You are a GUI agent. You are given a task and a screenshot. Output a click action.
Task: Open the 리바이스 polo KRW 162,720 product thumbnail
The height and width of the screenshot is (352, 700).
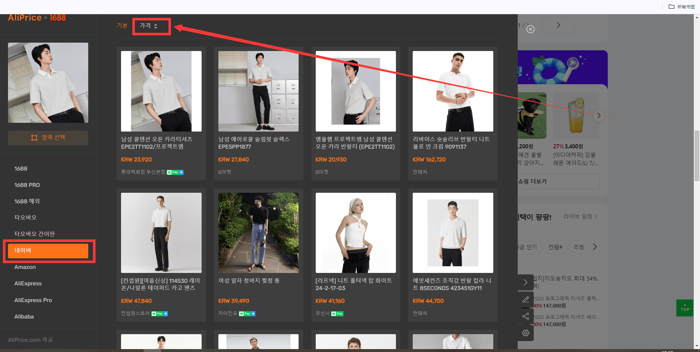453,91
